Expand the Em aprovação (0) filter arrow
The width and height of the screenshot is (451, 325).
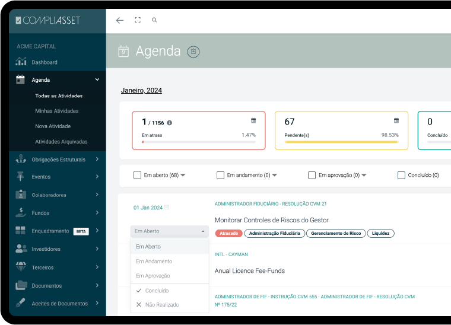364,175
